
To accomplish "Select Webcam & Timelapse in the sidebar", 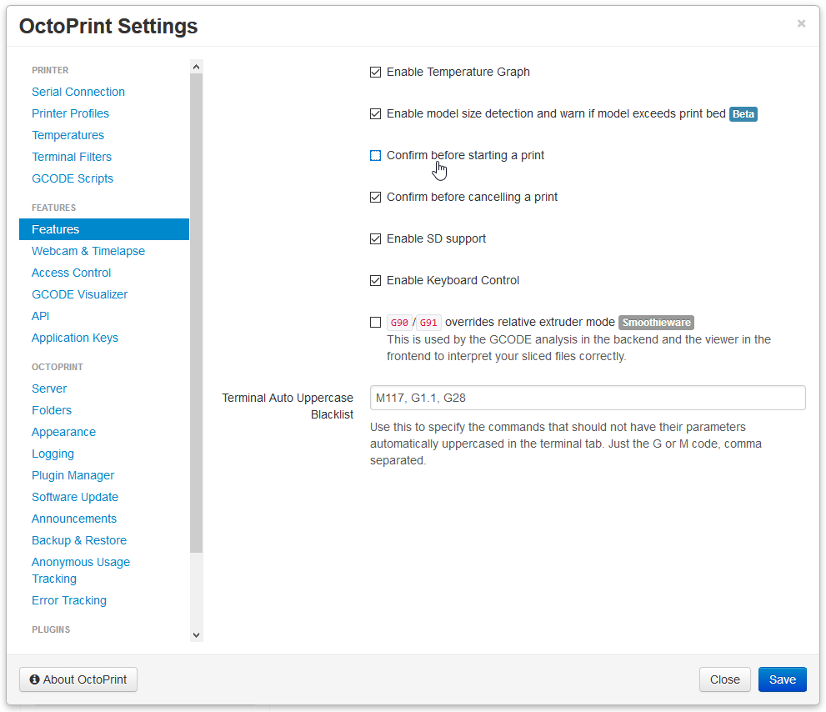I will pos(88,251).
